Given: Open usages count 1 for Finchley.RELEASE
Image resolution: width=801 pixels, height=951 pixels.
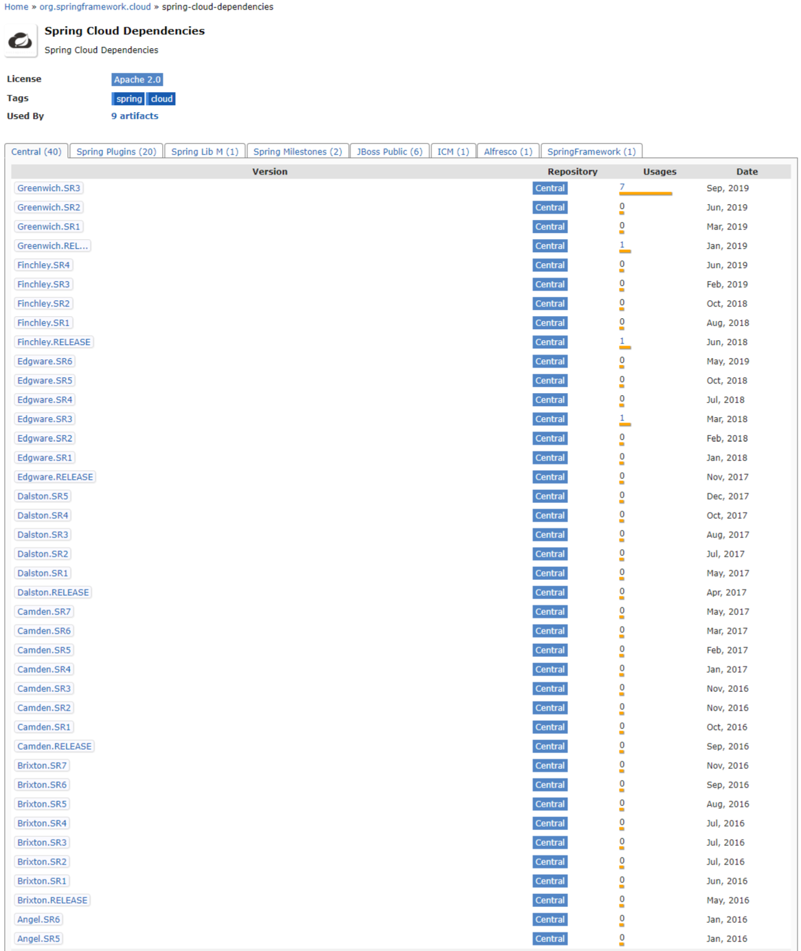Looking at the screenshot, I should (x=622, y=341).
